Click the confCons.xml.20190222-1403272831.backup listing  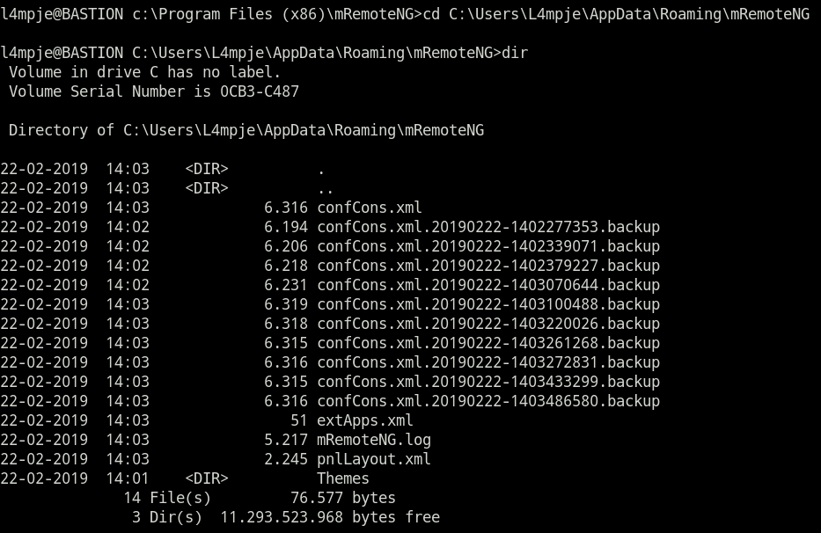coord(487,362)
